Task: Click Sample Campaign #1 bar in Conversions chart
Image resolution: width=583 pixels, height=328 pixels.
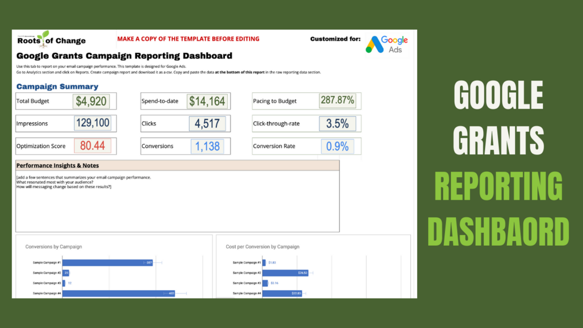Action: (x=107, y=262)
